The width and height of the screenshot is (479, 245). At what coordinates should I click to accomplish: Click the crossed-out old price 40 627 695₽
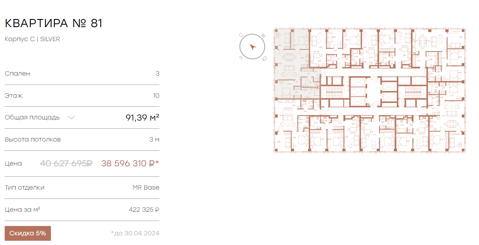tap(66, 164)
